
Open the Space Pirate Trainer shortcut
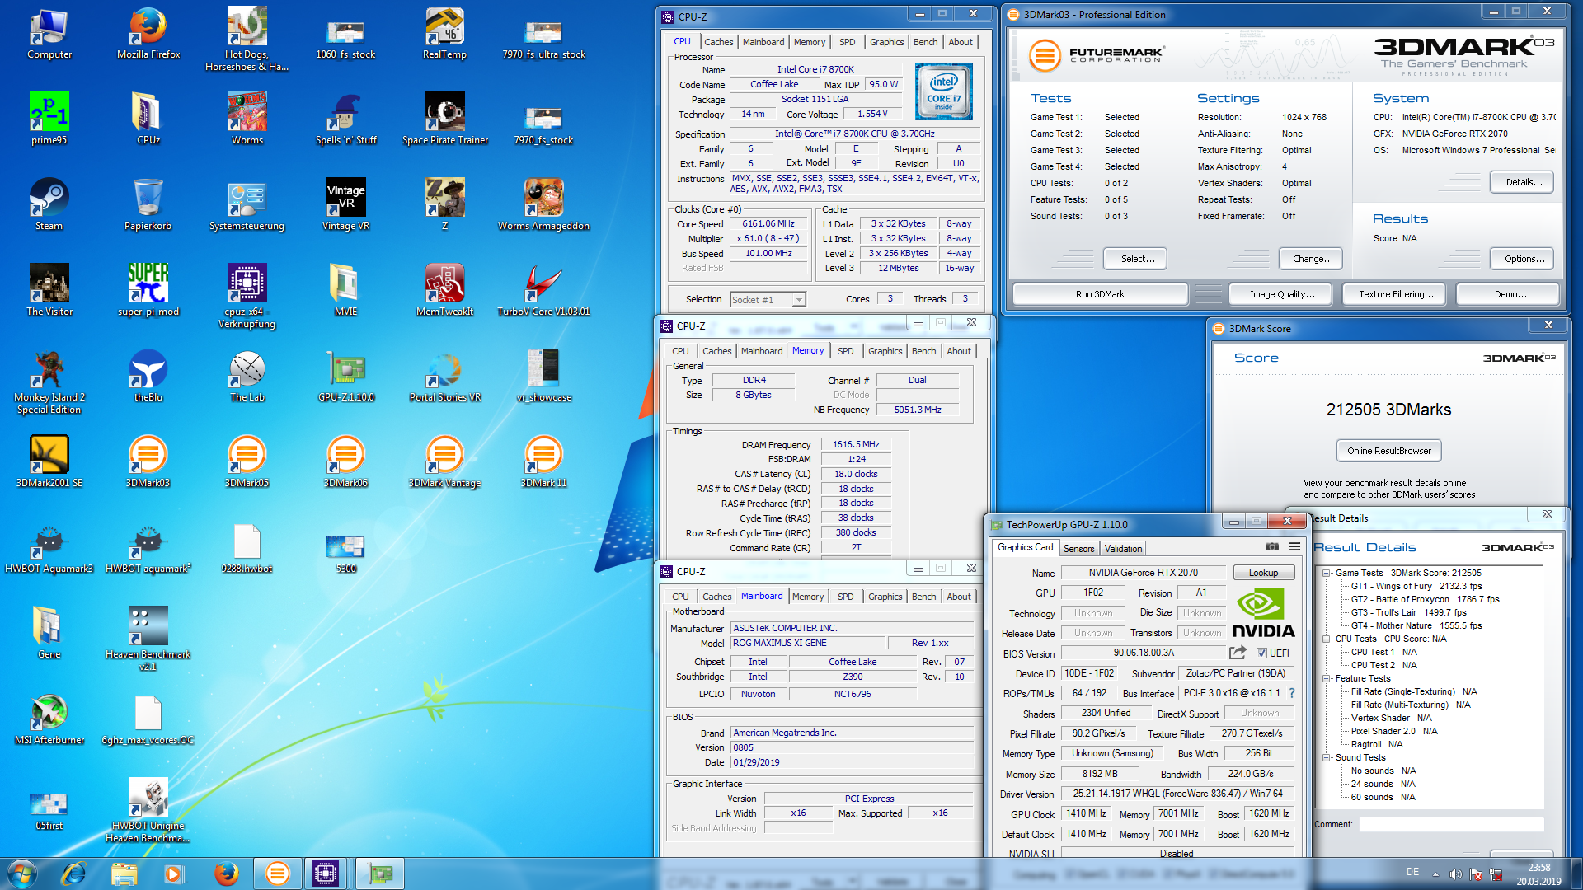click(x=444, y=120)
